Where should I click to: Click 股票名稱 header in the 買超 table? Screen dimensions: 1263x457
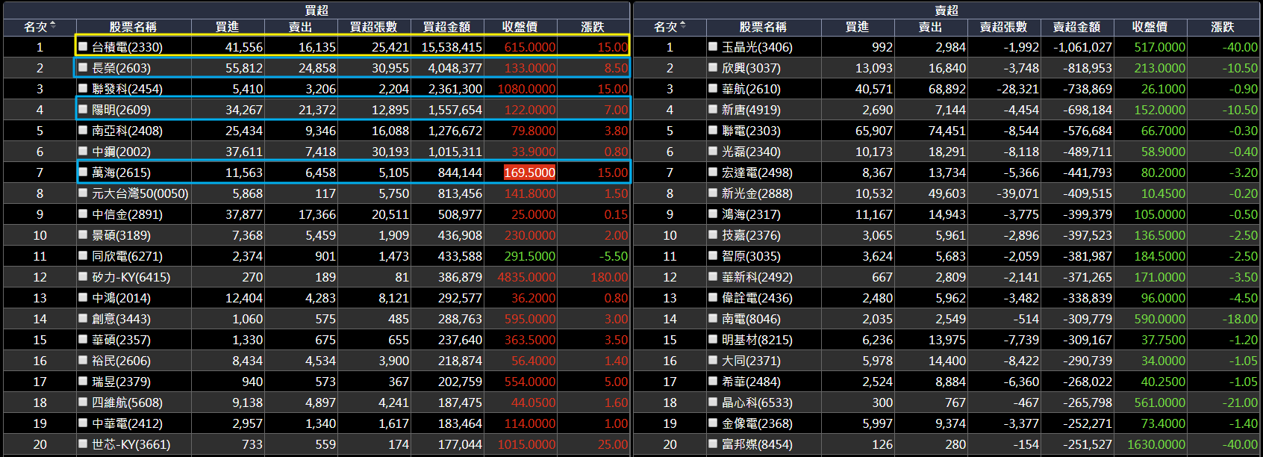[x=133, y=27]
